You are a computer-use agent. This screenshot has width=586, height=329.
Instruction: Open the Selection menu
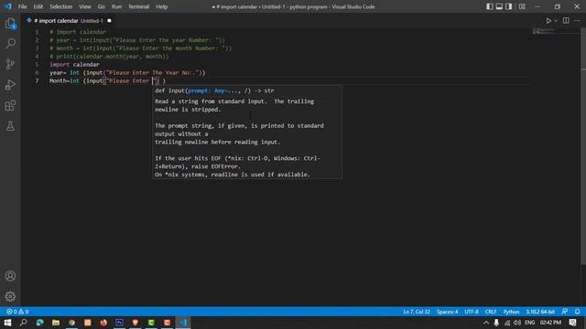pyautogui.click(x=61, y=6)
